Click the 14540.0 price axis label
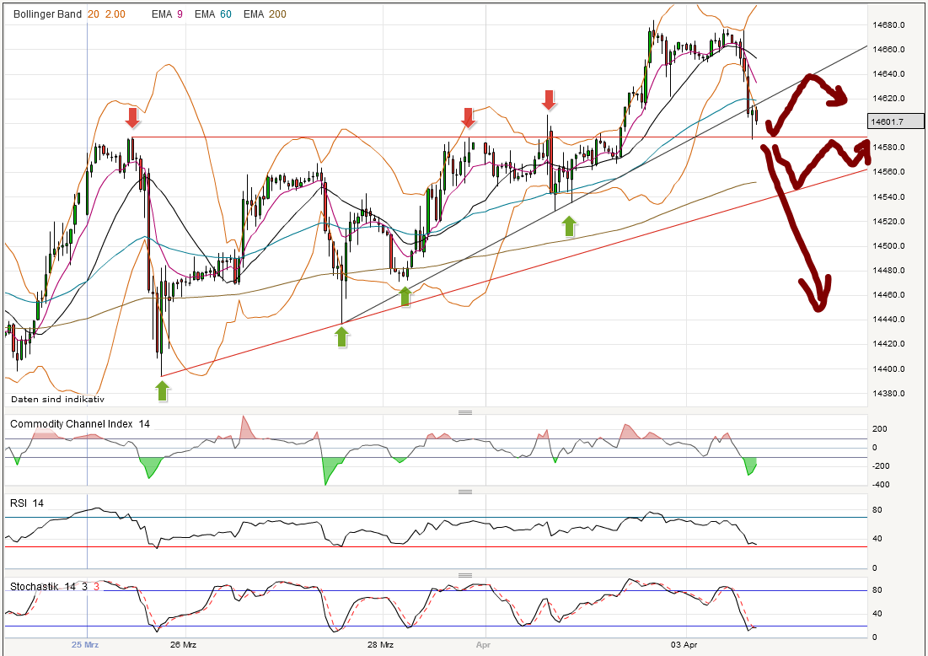The image size is (928, 656). [889, 196]
